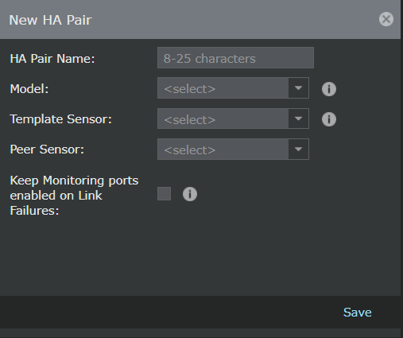Click the Model label

pyautogui.click(x=29, y=89)
